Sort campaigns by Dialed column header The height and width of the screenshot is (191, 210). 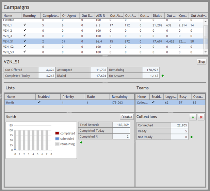click(158, 16)
